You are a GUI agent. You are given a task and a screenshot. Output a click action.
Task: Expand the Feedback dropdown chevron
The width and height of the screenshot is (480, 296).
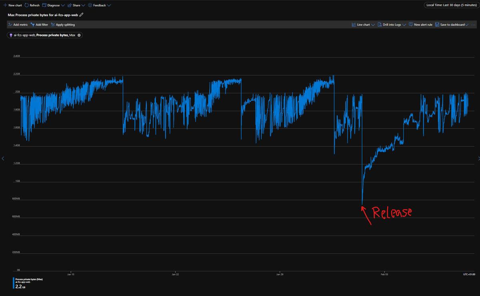109,6
